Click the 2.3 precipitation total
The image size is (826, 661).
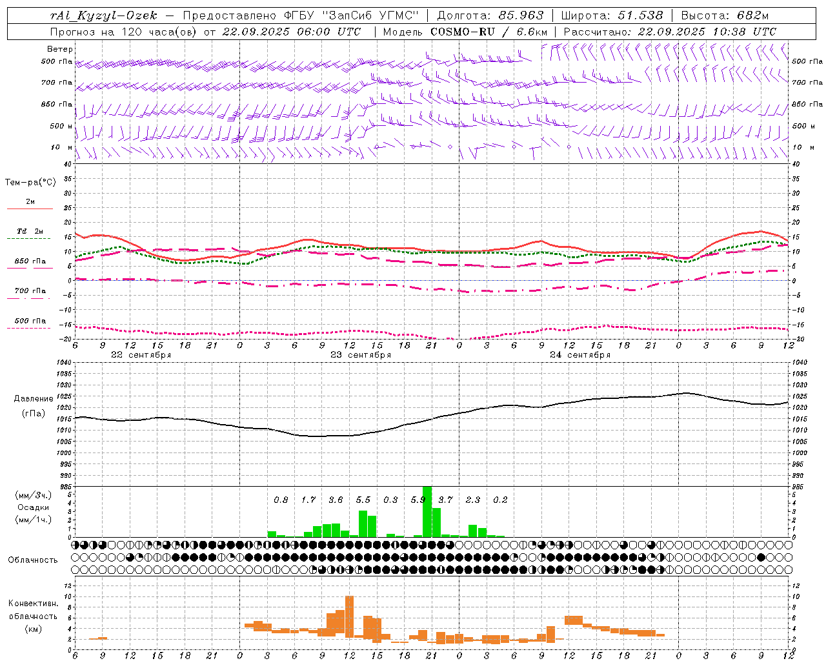coord(473,500)
